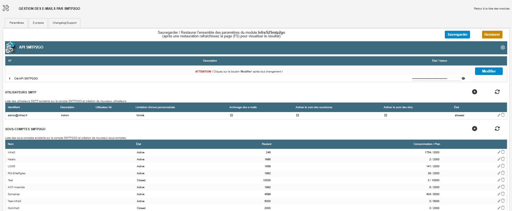Click the 0 / 10000 consumption value
512x211 pixels.
[x=434, y=180]
